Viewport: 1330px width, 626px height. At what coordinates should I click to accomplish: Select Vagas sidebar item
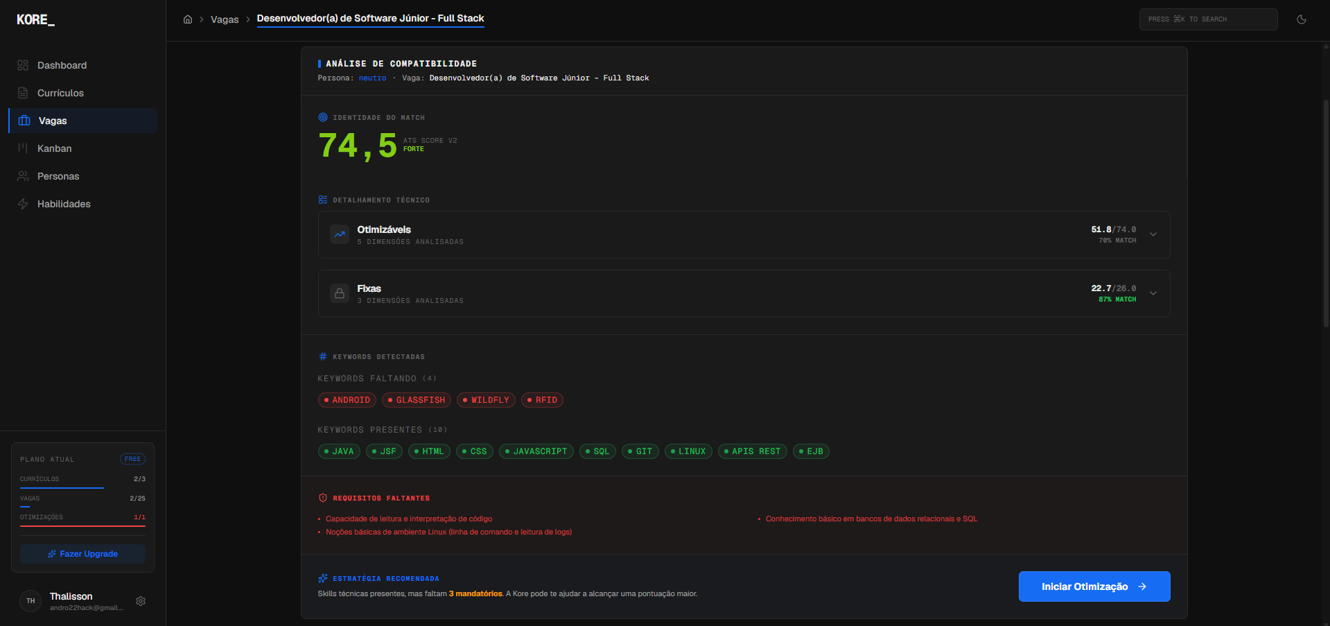(x=82, y=121)
